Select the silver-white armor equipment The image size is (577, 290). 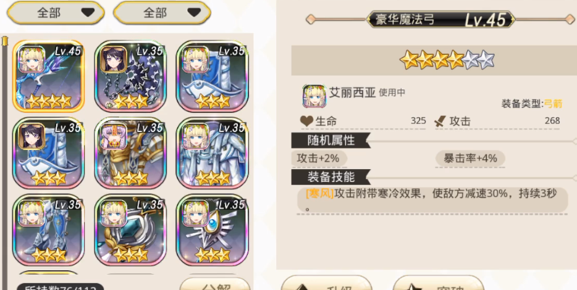[213, 153]
